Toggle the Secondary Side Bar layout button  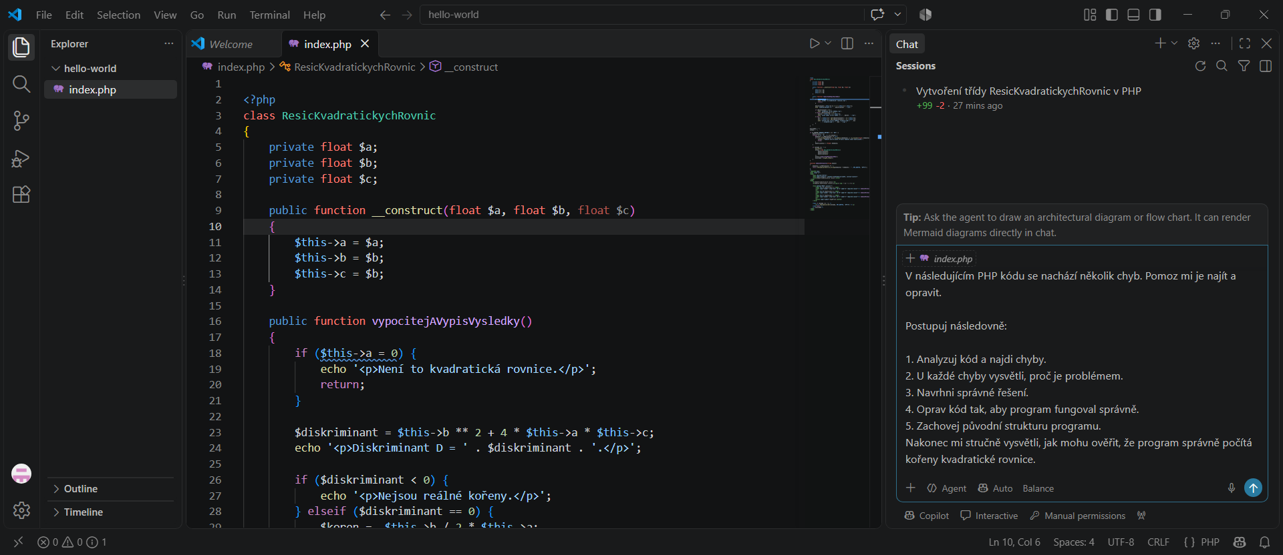(1155, 15)
